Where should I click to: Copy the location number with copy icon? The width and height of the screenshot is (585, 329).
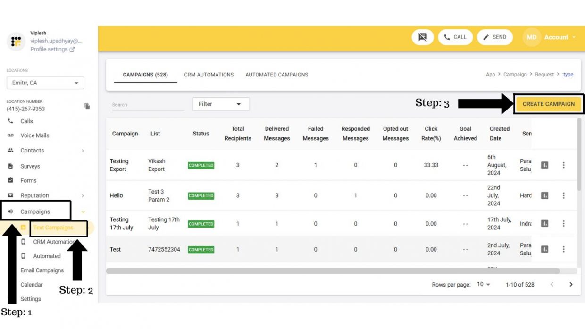(x=87, y=106)
